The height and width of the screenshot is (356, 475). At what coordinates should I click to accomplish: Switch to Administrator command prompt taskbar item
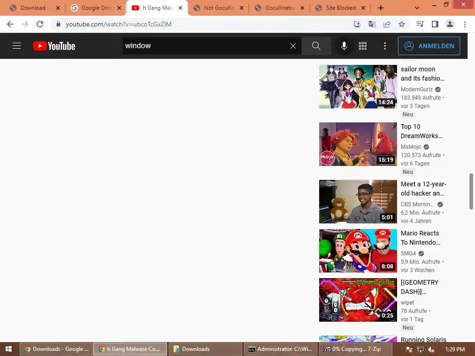tap(280, 349)
